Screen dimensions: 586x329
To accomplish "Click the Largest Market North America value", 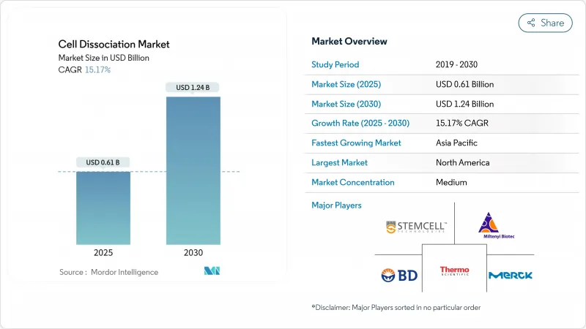I will (x=461, y=162).
